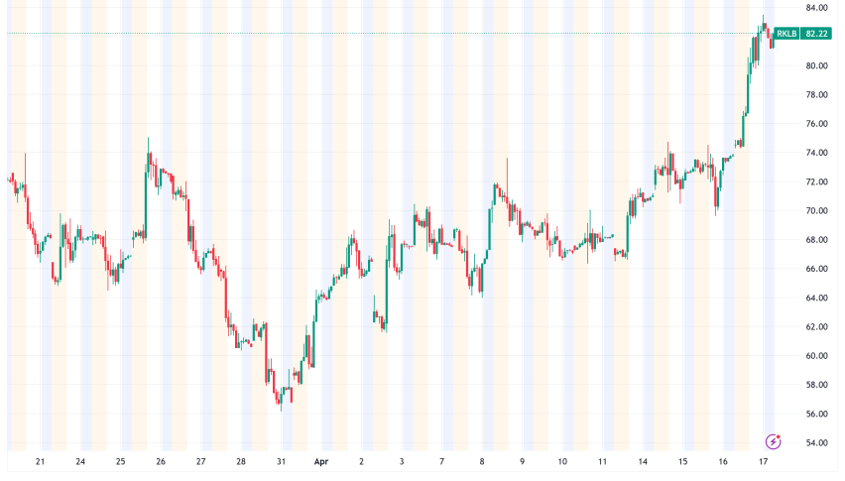
Task: Click the 84.00 price axis label
Action: [816, 8]
